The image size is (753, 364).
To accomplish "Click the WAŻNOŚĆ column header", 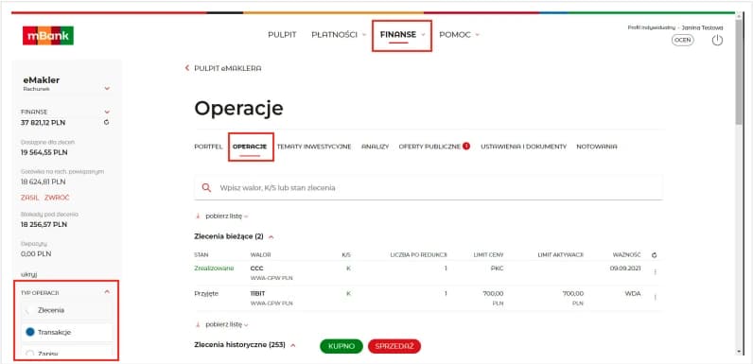I will tap(627, 254).
